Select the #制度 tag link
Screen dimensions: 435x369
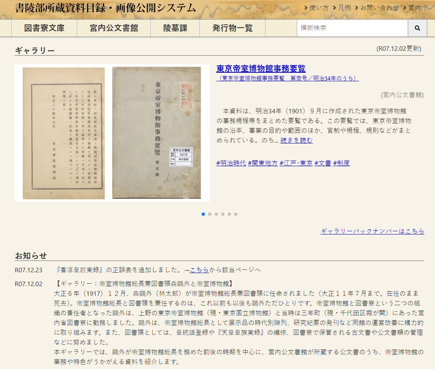tap(341, 163)
